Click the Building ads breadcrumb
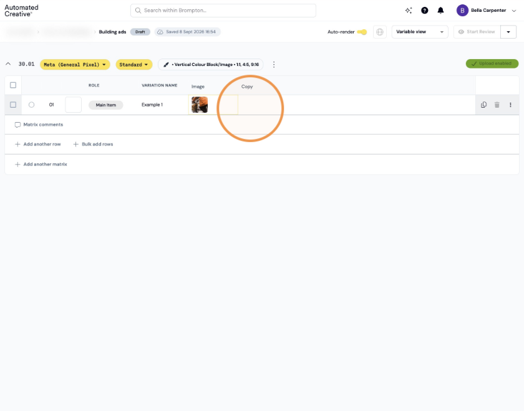The width and height of the screenshot is (524, 411). coord(112,32)
